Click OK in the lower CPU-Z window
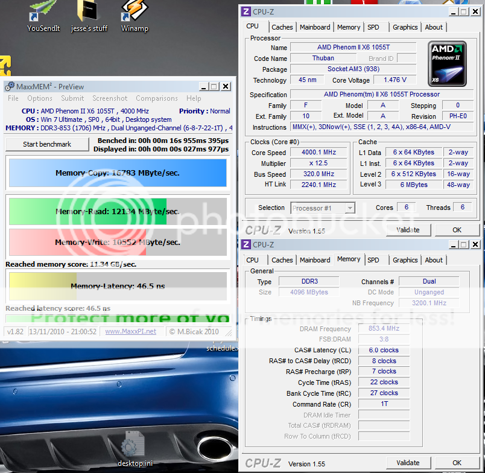Screen dimensions: 485x473 pyautogui.click(x=457, y=463)
